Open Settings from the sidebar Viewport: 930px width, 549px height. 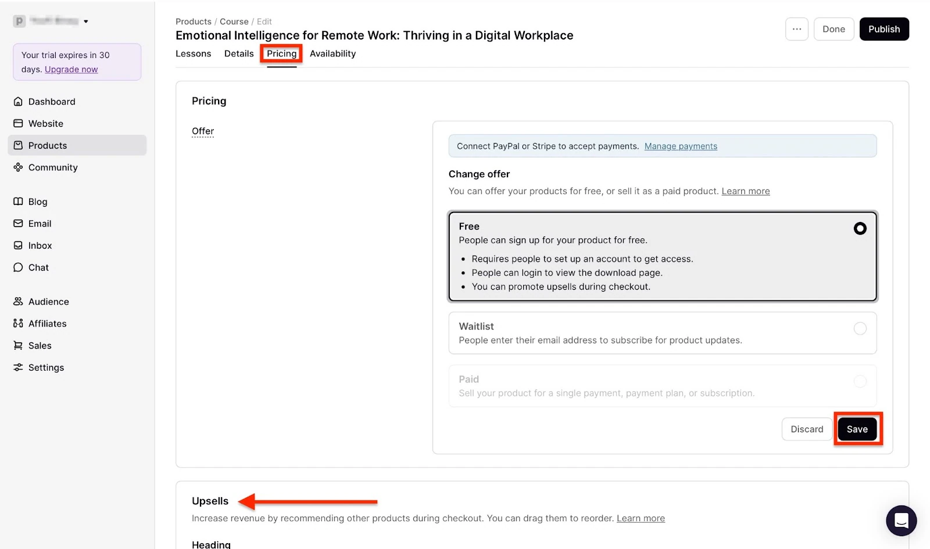tap(77, 367)
